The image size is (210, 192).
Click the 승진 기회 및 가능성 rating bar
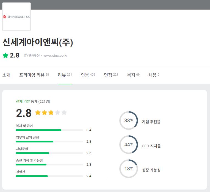click(x=49, y=165)
